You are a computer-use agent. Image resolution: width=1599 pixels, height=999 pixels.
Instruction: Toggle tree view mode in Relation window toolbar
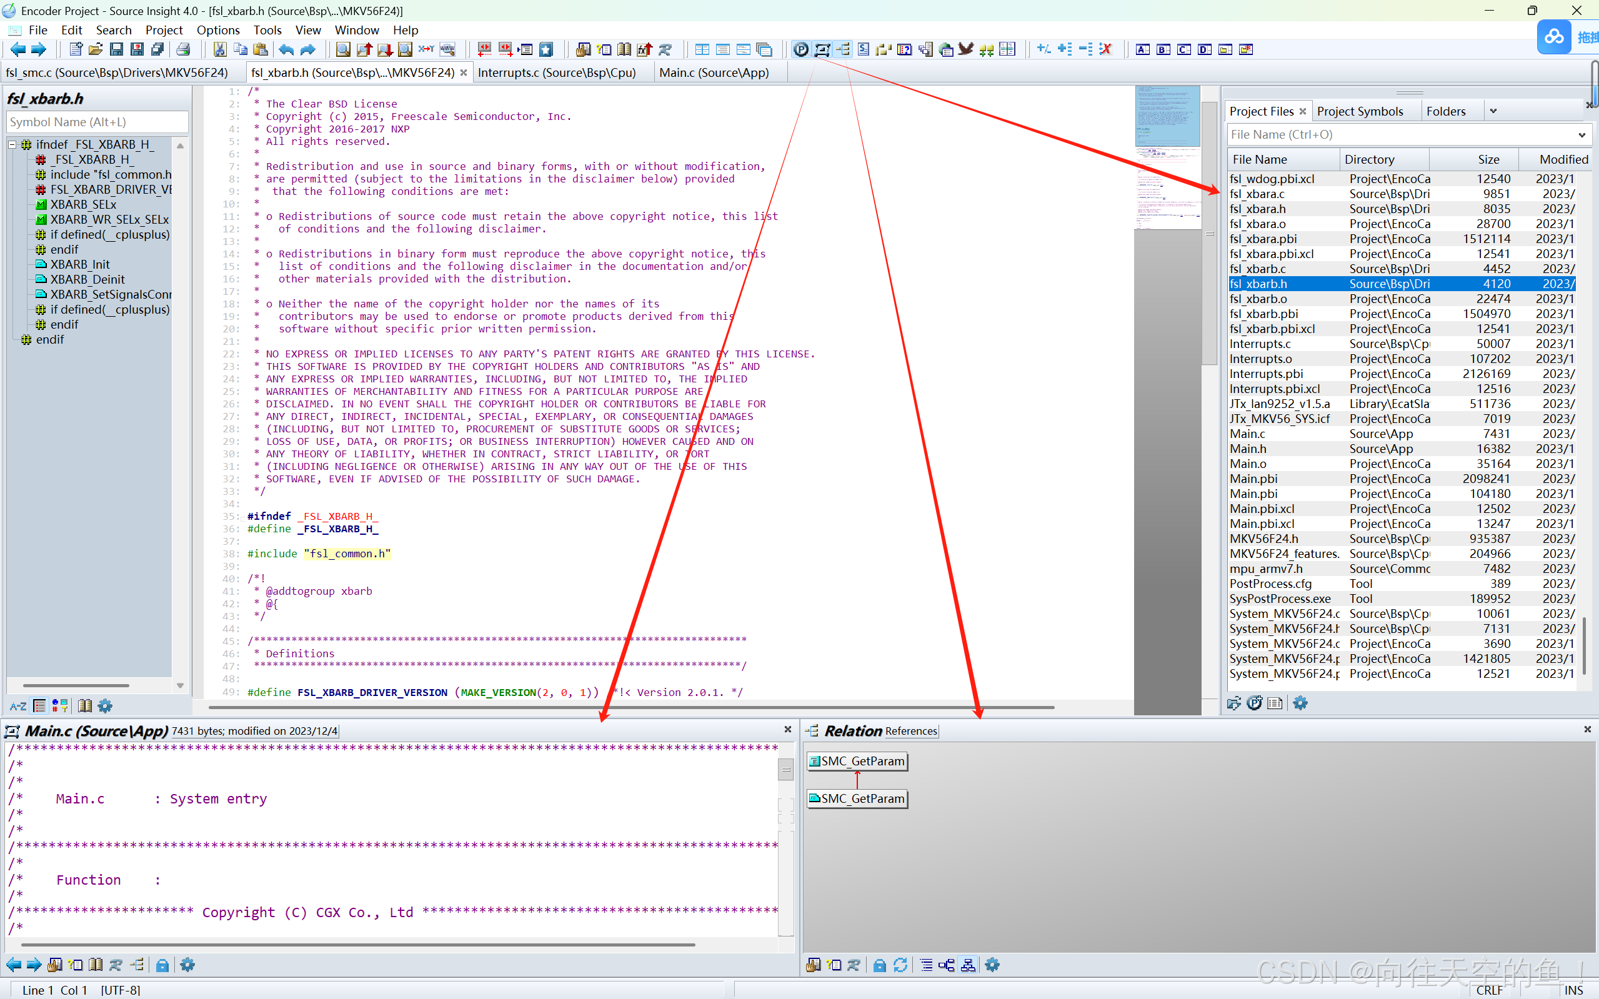968,965
